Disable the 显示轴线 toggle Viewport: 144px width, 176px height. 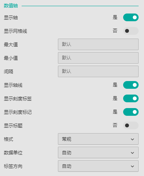point(131,85)
